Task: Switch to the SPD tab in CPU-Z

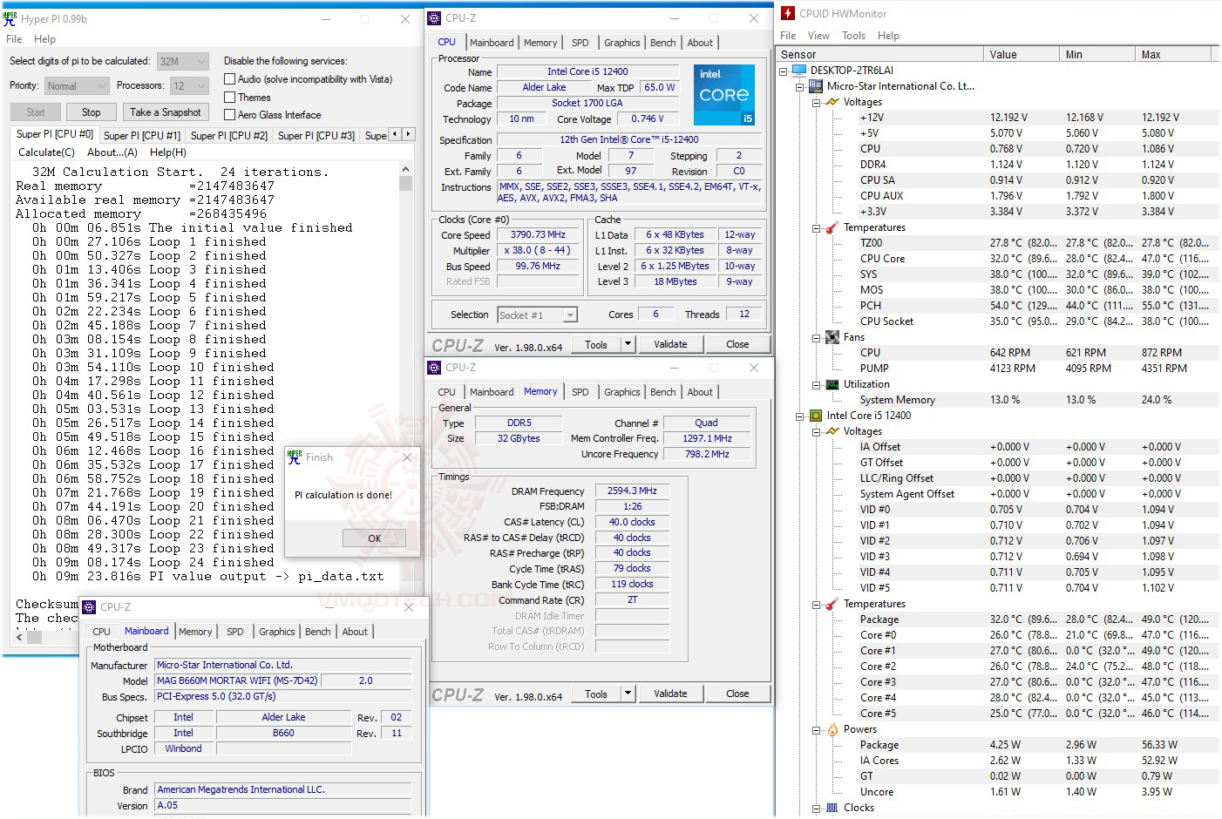Action: click(580, 42)
